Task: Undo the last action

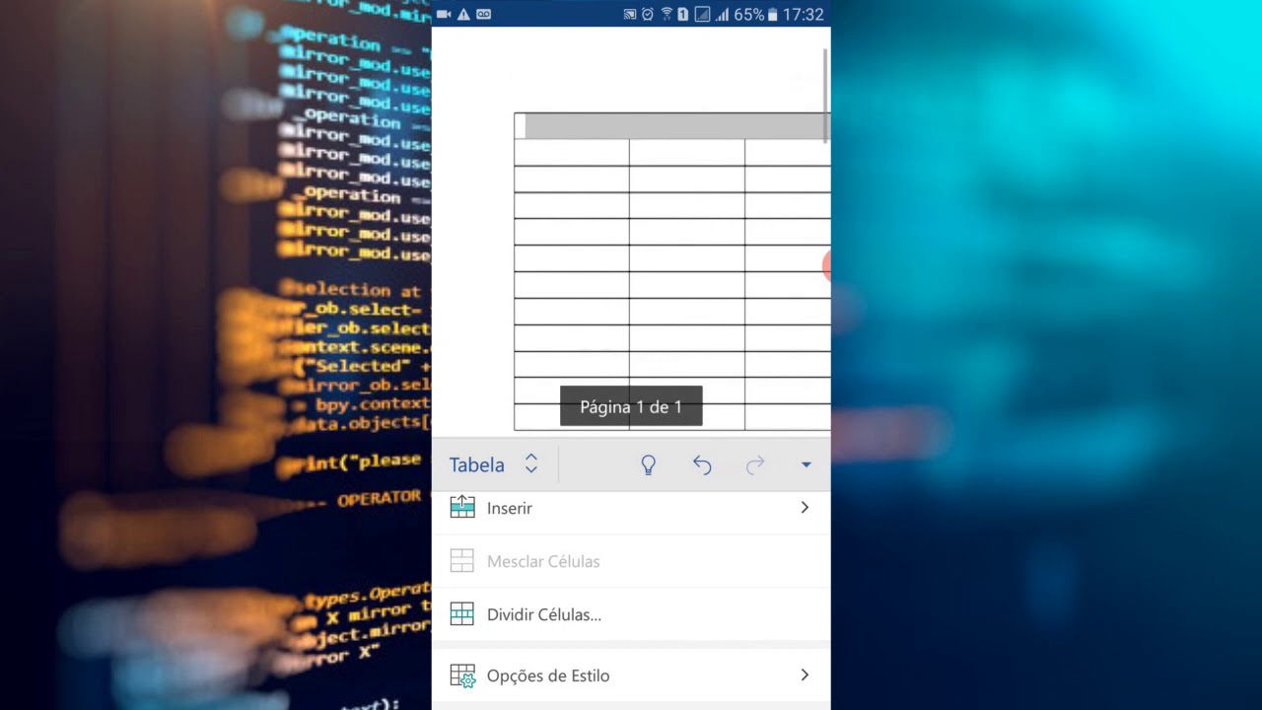Action: [702, 464]
